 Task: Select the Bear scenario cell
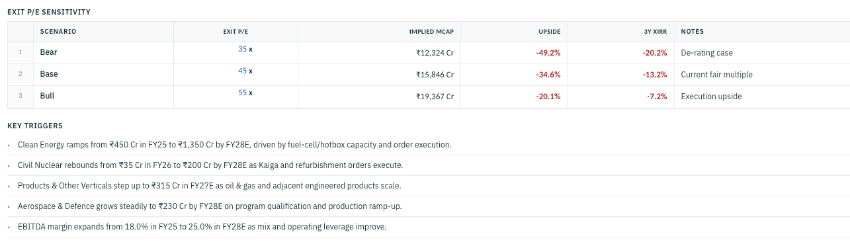pos(103,52)
